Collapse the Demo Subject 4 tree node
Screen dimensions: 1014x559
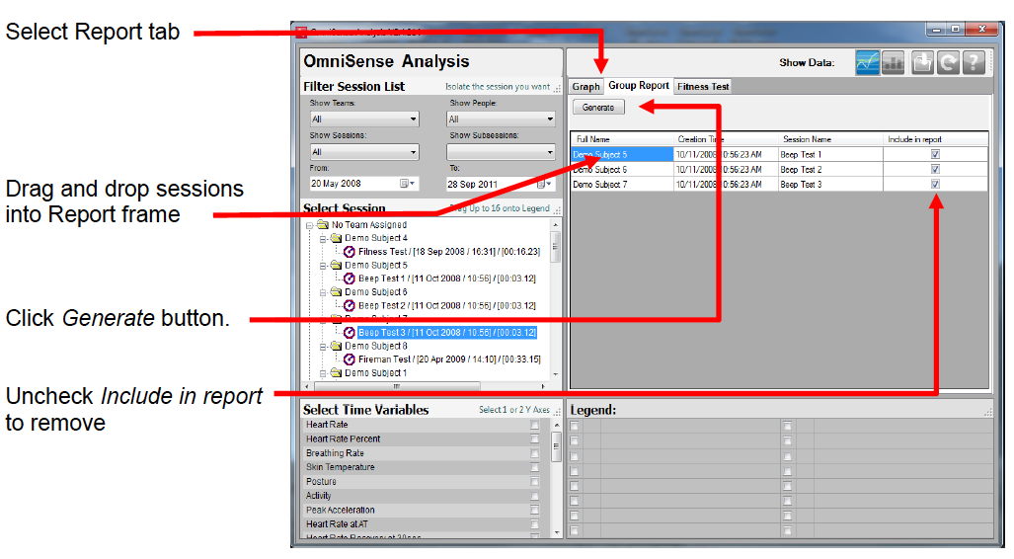(x=323, y=239)
